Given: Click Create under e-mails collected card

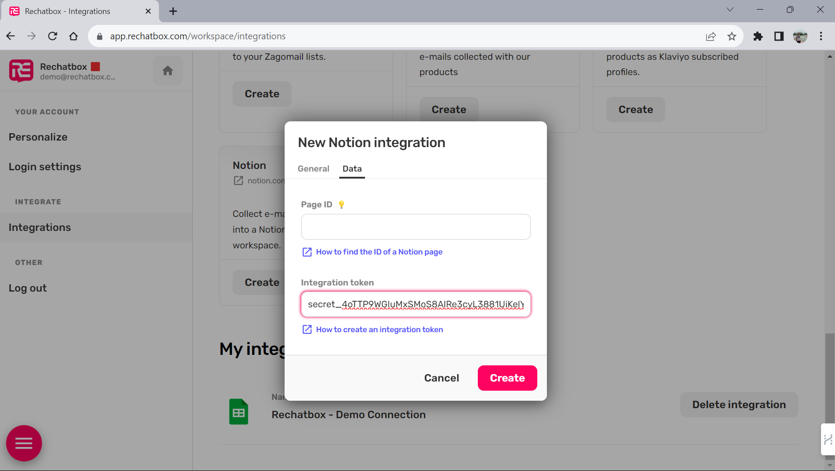Looking at the screenshot, I should click(x=449, y=110).
